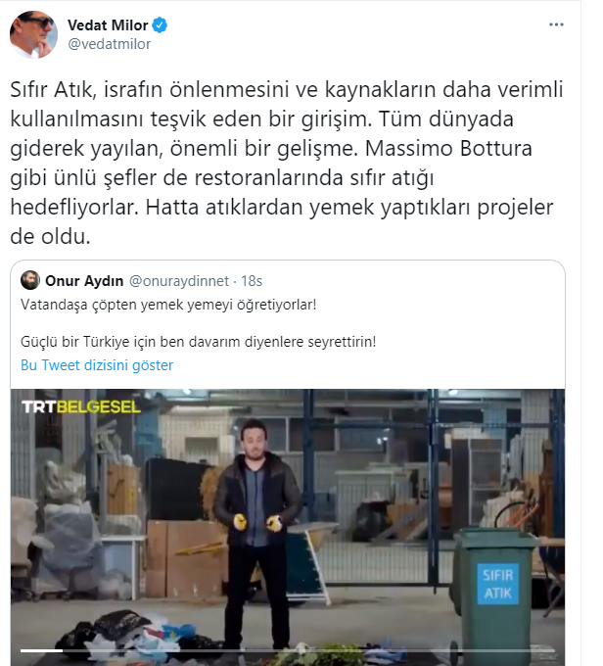603x666 pixels.
Task: Click the second quoted line 'Güçlü bir Türkiye'
Action: pos(199,342)
